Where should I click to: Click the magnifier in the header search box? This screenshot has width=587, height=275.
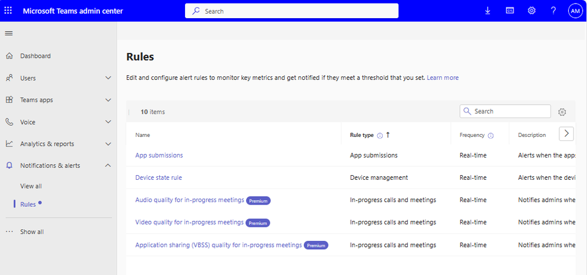(x=196, y=11)
